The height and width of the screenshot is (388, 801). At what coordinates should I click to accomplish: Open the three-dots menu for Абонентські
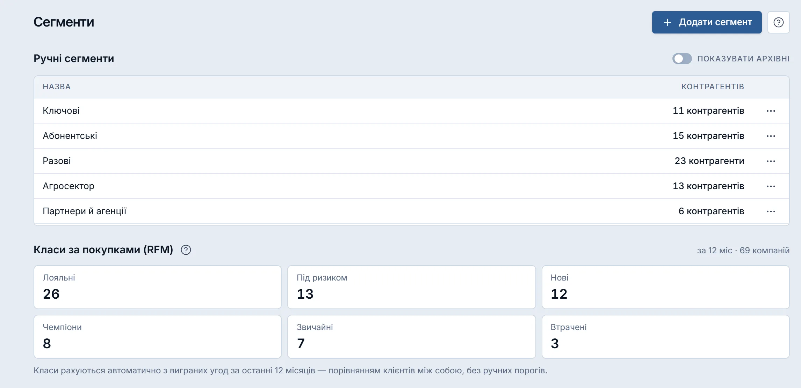[x=771, y=136]
